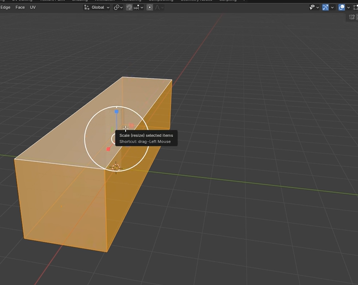Click the blue Z-axis scale gizmo handle
The width and height of the screenshot is (358, 285).
pyautogui.click(x=117, y=111)
